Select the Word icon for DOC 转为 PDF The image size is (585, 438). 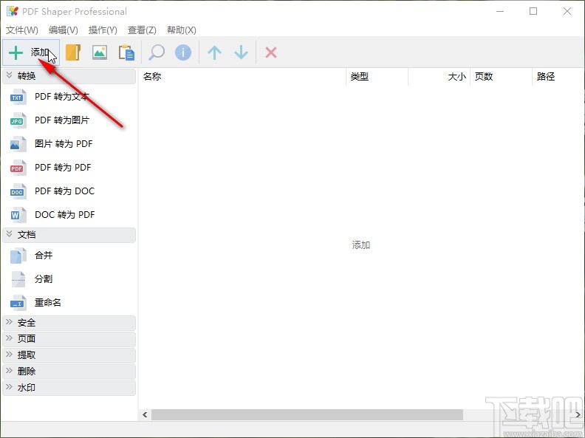[x=18, y=215]
